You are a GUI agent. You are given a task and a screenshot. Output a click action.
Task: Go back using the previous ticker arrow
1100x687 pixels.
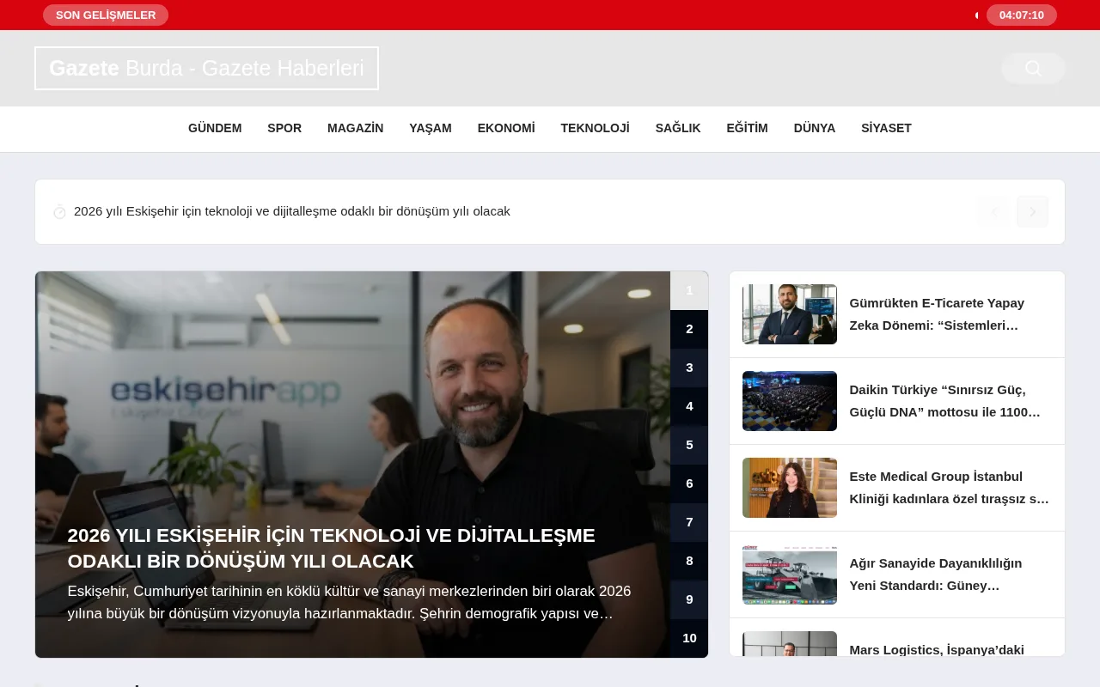click(x=994, y=211)
